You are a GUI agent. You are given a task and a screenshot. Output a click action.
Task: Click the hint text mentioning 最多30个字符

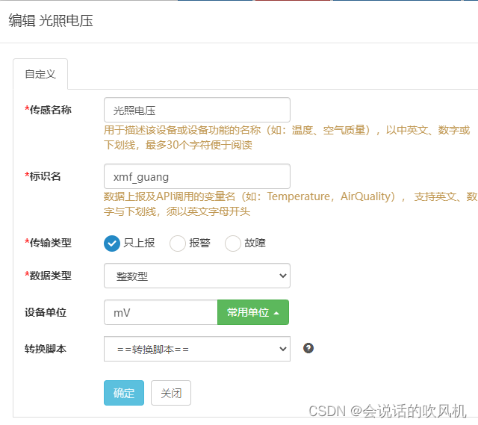pyautogui.click(x=287, y=137)
